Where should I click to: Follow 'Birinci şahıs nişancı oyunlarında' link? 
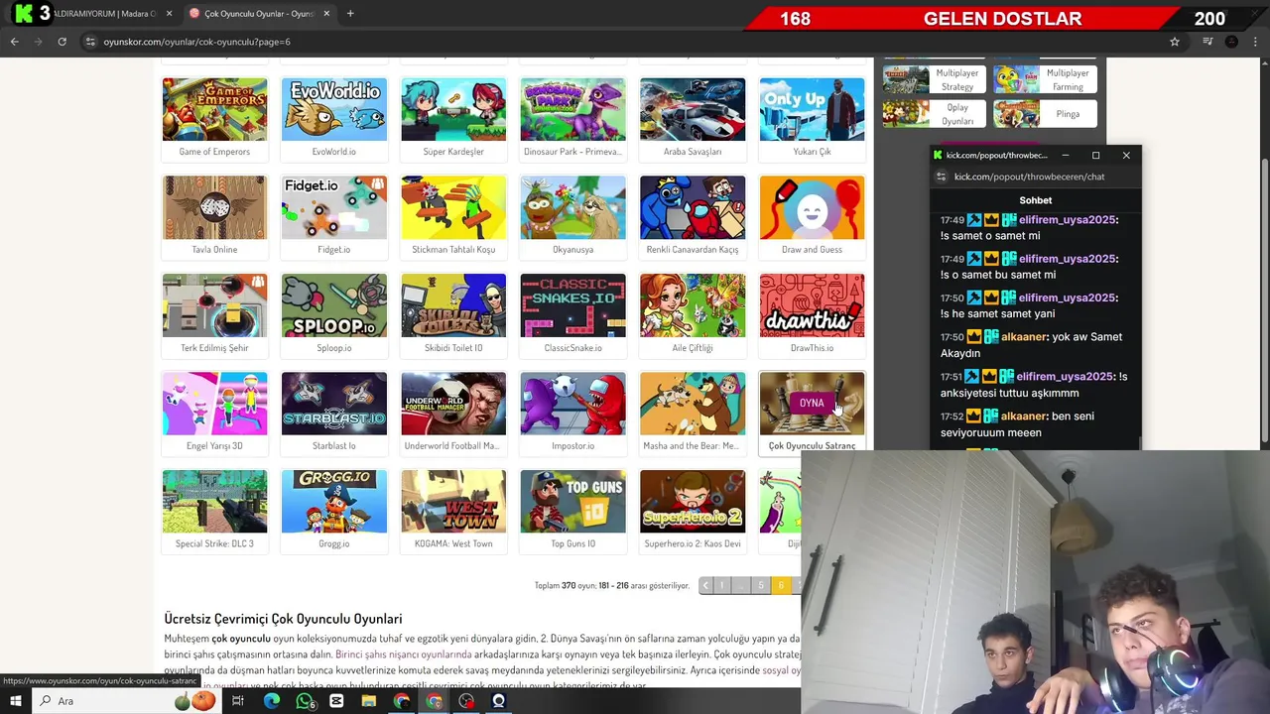pos(404,654)
